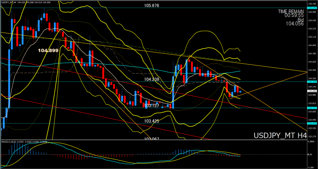318x169 pixels.
Task: Click 104.140 on the price axis
Action: point(311,87)
